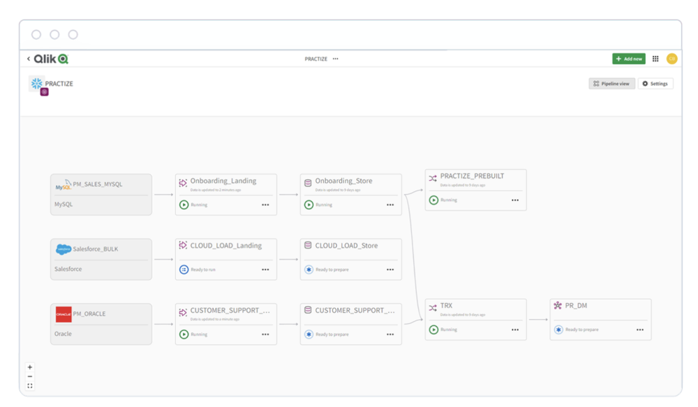
Task: Click Ready to prepare text on PR_DM
Action: point(582,330)
